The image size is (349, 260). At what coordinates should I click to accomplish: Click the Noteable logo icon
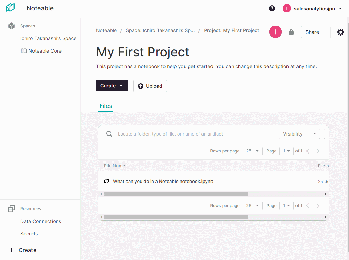pos(10,8)
